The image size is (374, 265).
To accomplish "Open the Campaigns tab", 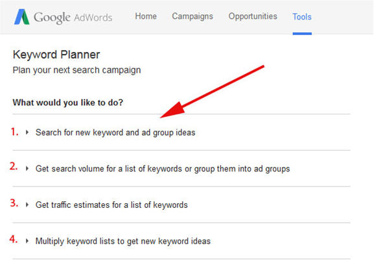I will pos(193,16).
